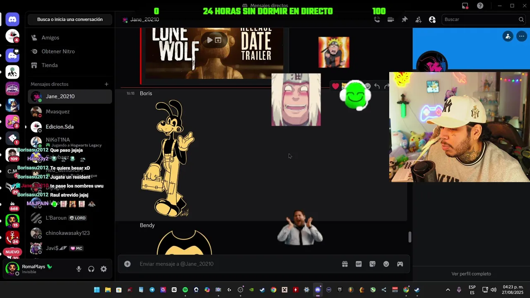Open the server with badge 15

point(12,221)
